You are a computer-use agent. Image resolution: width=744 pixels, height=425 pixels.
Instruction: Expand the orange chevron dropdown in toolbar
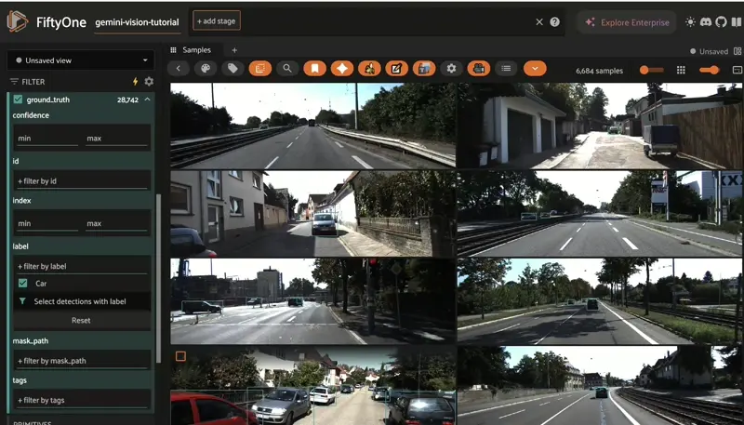click(x=534, y=69)
